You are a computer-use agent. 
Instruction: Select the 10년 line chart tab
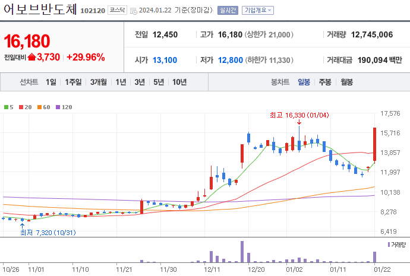tap(179, 82)
